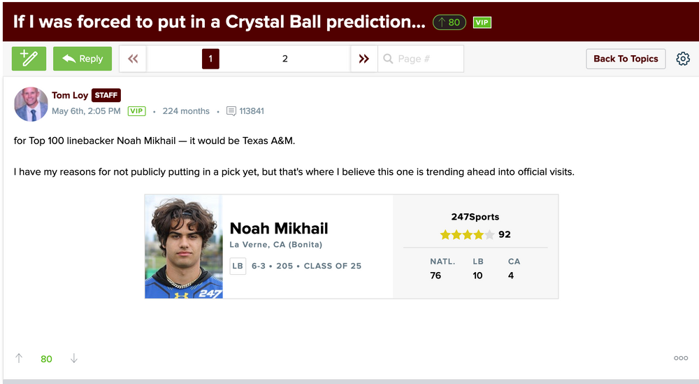Click the Reply button
The image size is (699, 384).
point(82,59)
